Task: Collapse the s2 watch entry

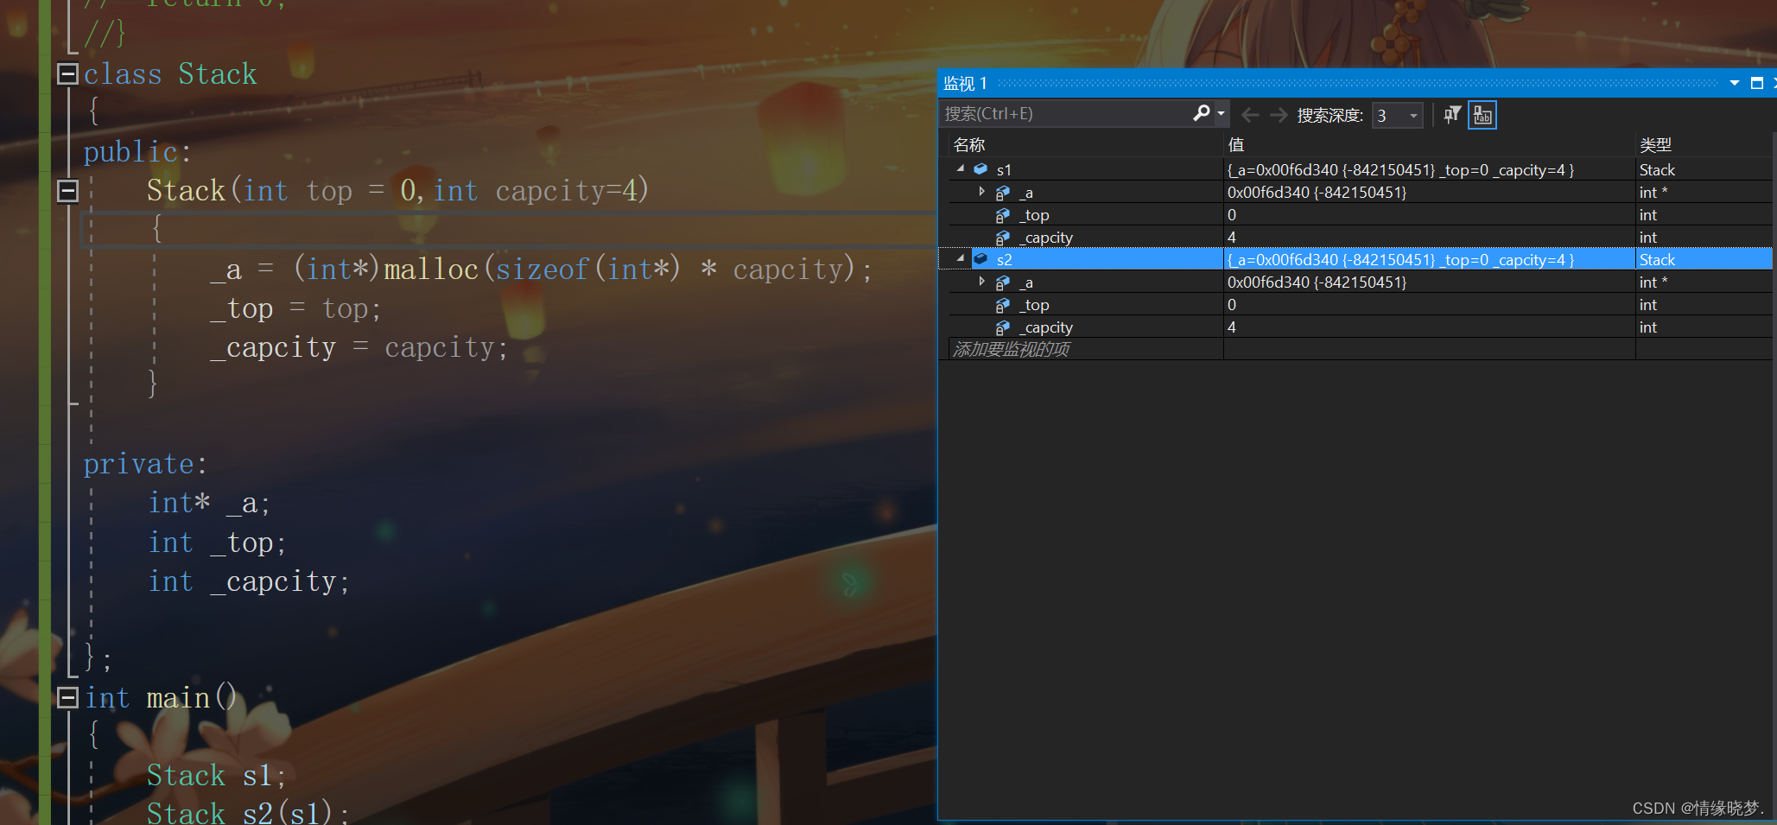Action: pyautogui.click(x=961, y=259)
